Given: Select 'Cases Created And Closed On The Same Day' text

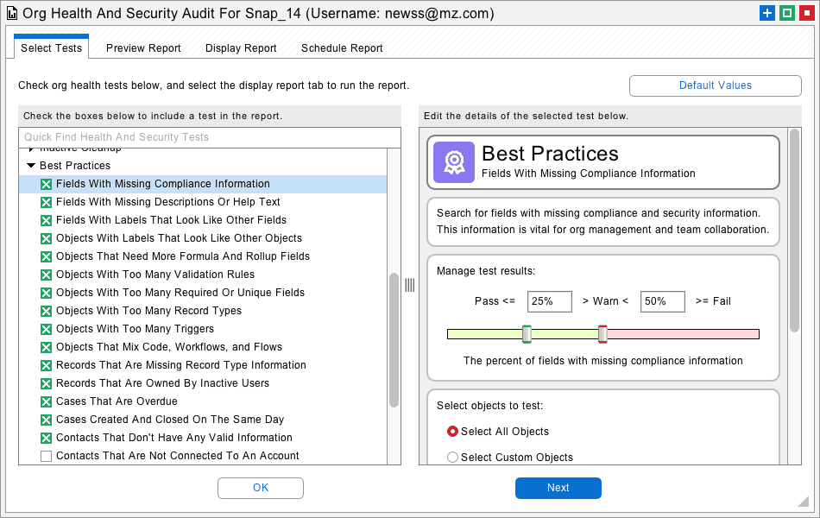Looking at the screenshot, I should 170,420.
